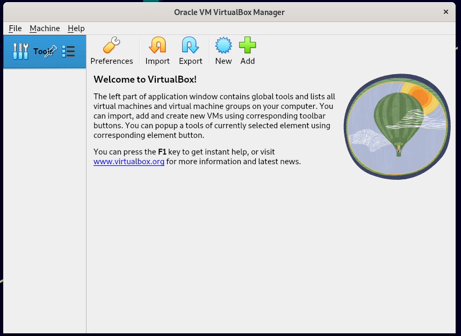Viewport: 461px width, 336px height.
Task: Pin the Tools pane with the pin icon
Action: click(x=51, y=52)
